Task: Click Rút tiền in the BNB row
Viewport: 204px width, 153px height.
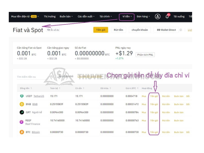Action: 166,104
